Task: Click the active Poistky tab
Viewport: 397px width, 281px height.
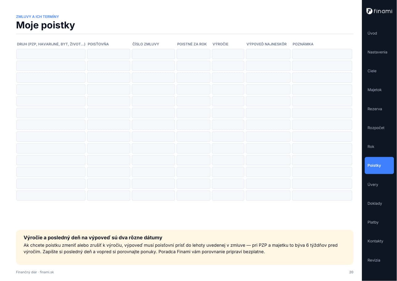Action: [x=379, y=166]
